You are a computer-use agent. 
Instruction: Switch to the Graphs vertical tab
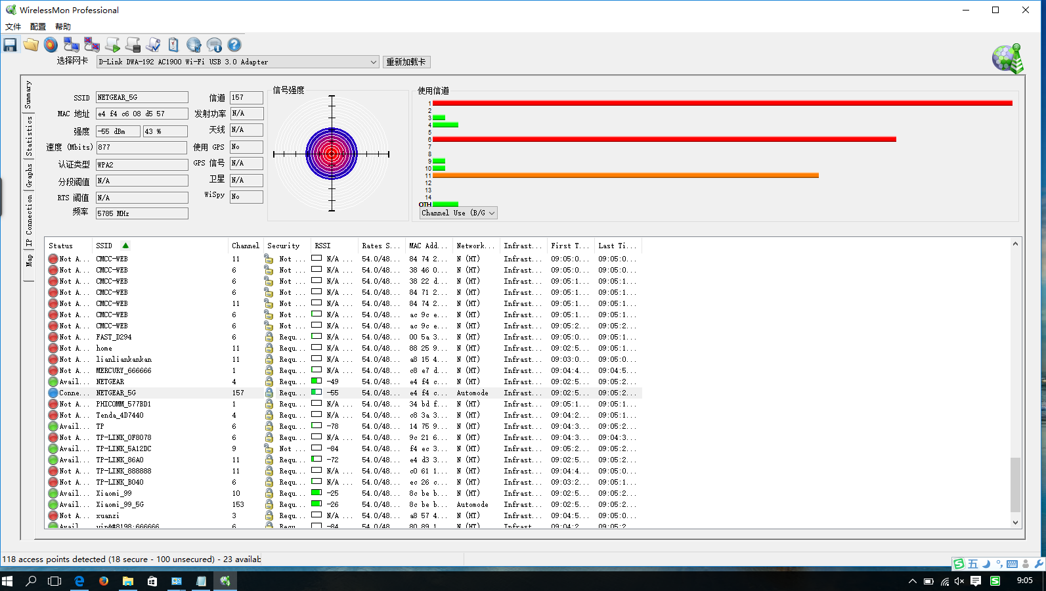click(28, 175)
